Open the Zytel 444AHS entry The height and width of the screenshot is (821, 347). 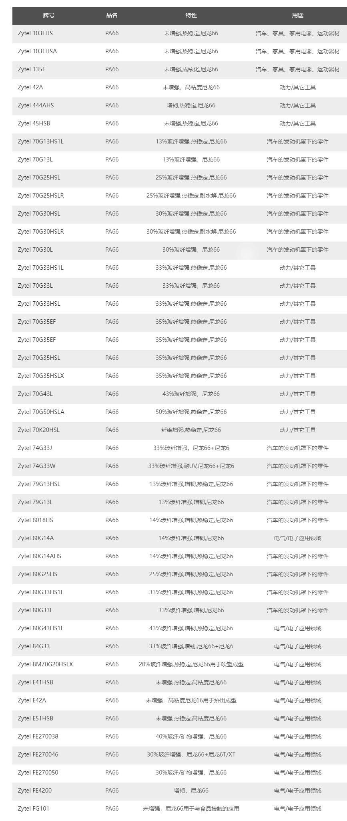tap(36, 105)
